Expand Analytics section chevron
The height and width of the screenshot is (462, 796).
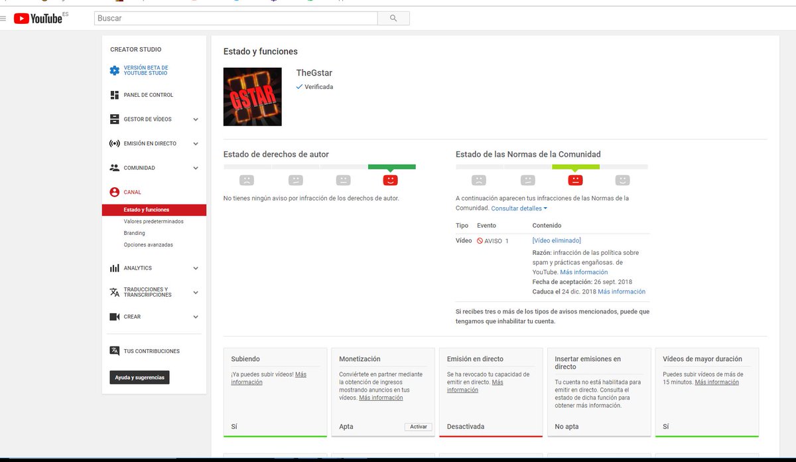point(196,268)
